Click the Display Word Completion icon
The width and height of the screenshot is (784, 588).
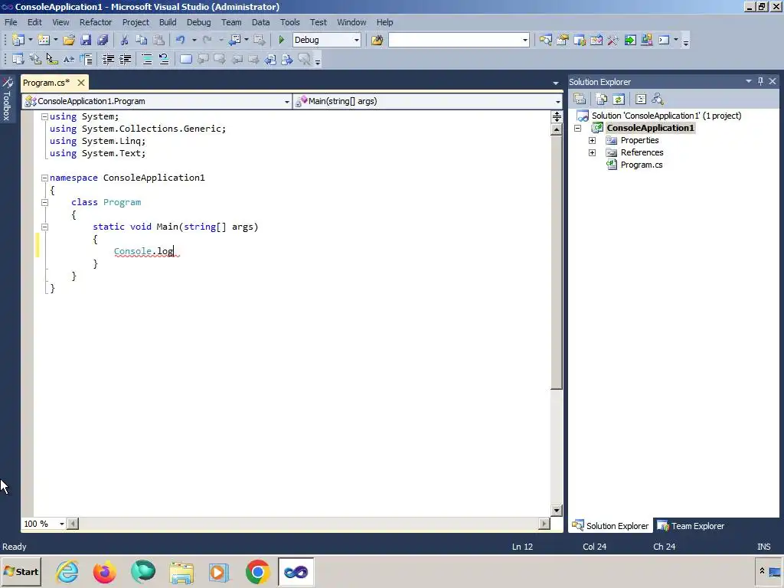click(69, 60)
